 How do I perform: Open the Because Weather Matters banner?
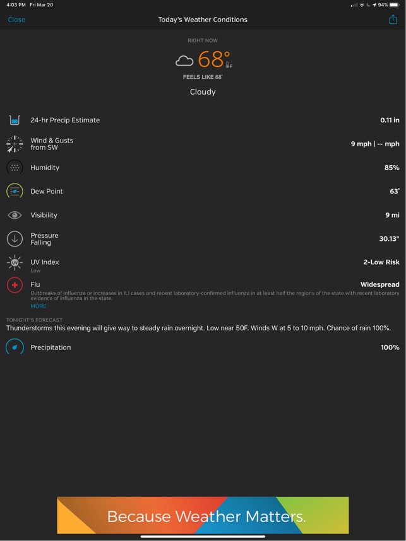[x=203, y=515]
